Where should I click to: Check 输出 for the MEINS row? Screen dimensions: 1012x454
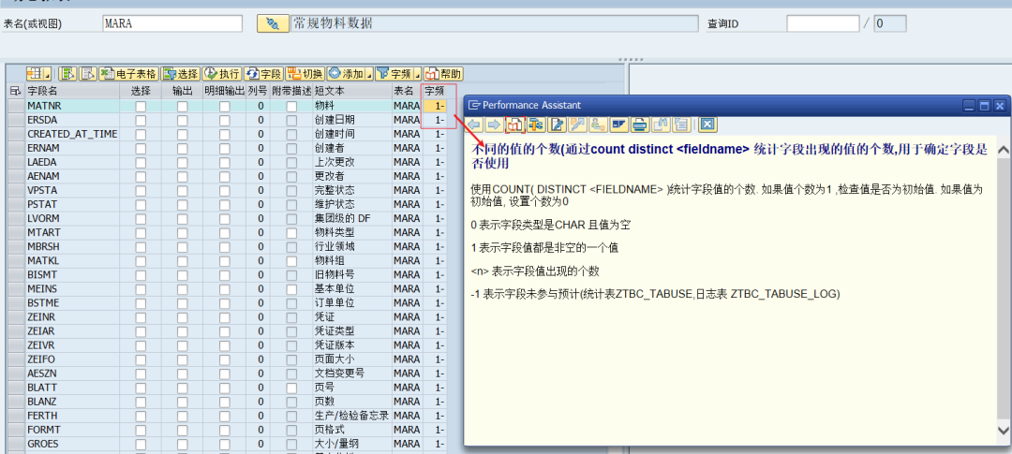pyautogui.click(x=183, y=289)
